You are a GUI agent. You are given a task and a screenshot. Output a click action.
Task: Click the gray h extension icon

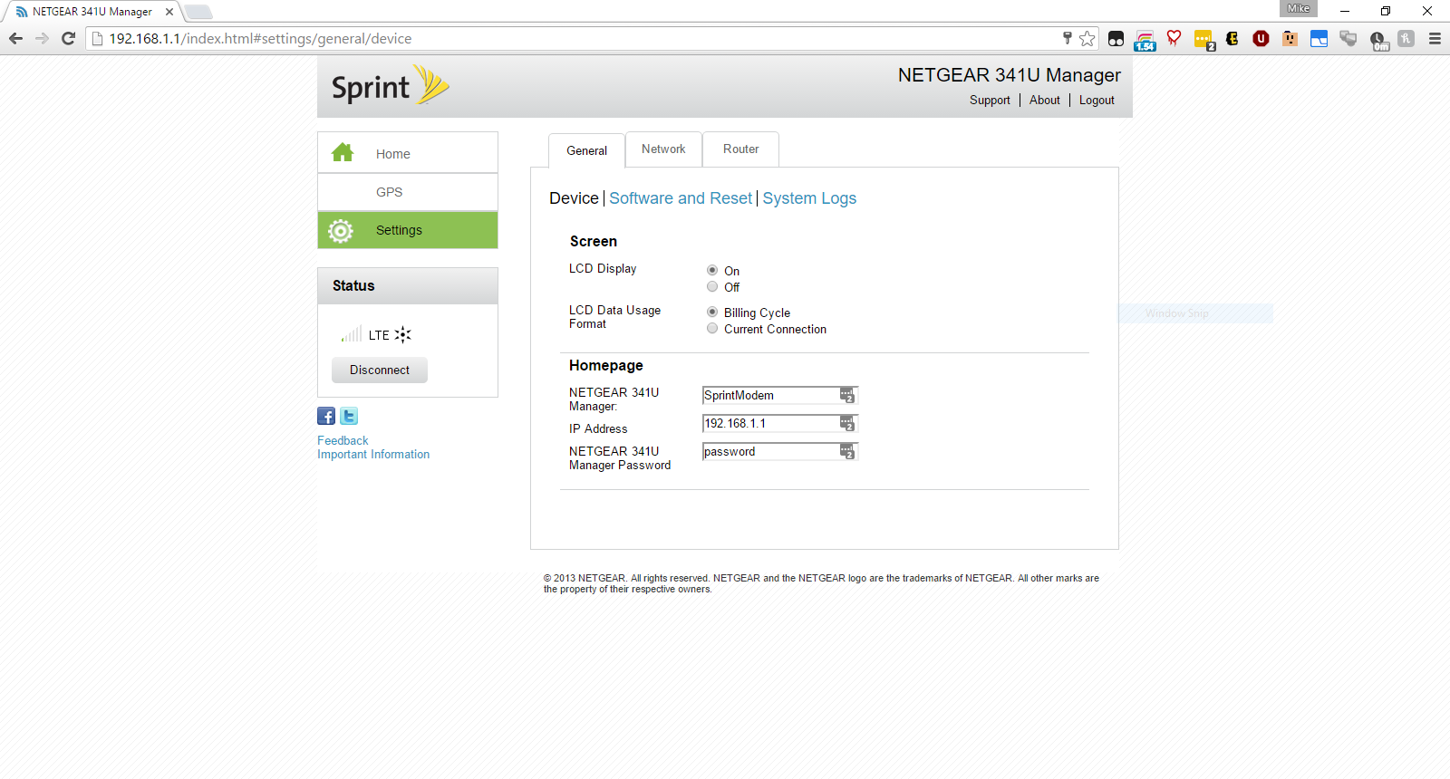1406,38
